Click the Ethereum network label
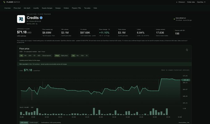Viewport: 210px width, 124px height. tap(182, 2)
